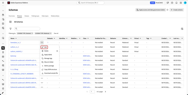Click the pencil icon at sidebar bottom
The width and height of the screenshot is (188, 95).
pos(3,93)
